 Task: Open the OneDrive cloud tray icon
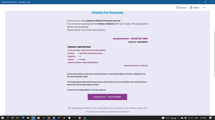(x=182, y=118)
